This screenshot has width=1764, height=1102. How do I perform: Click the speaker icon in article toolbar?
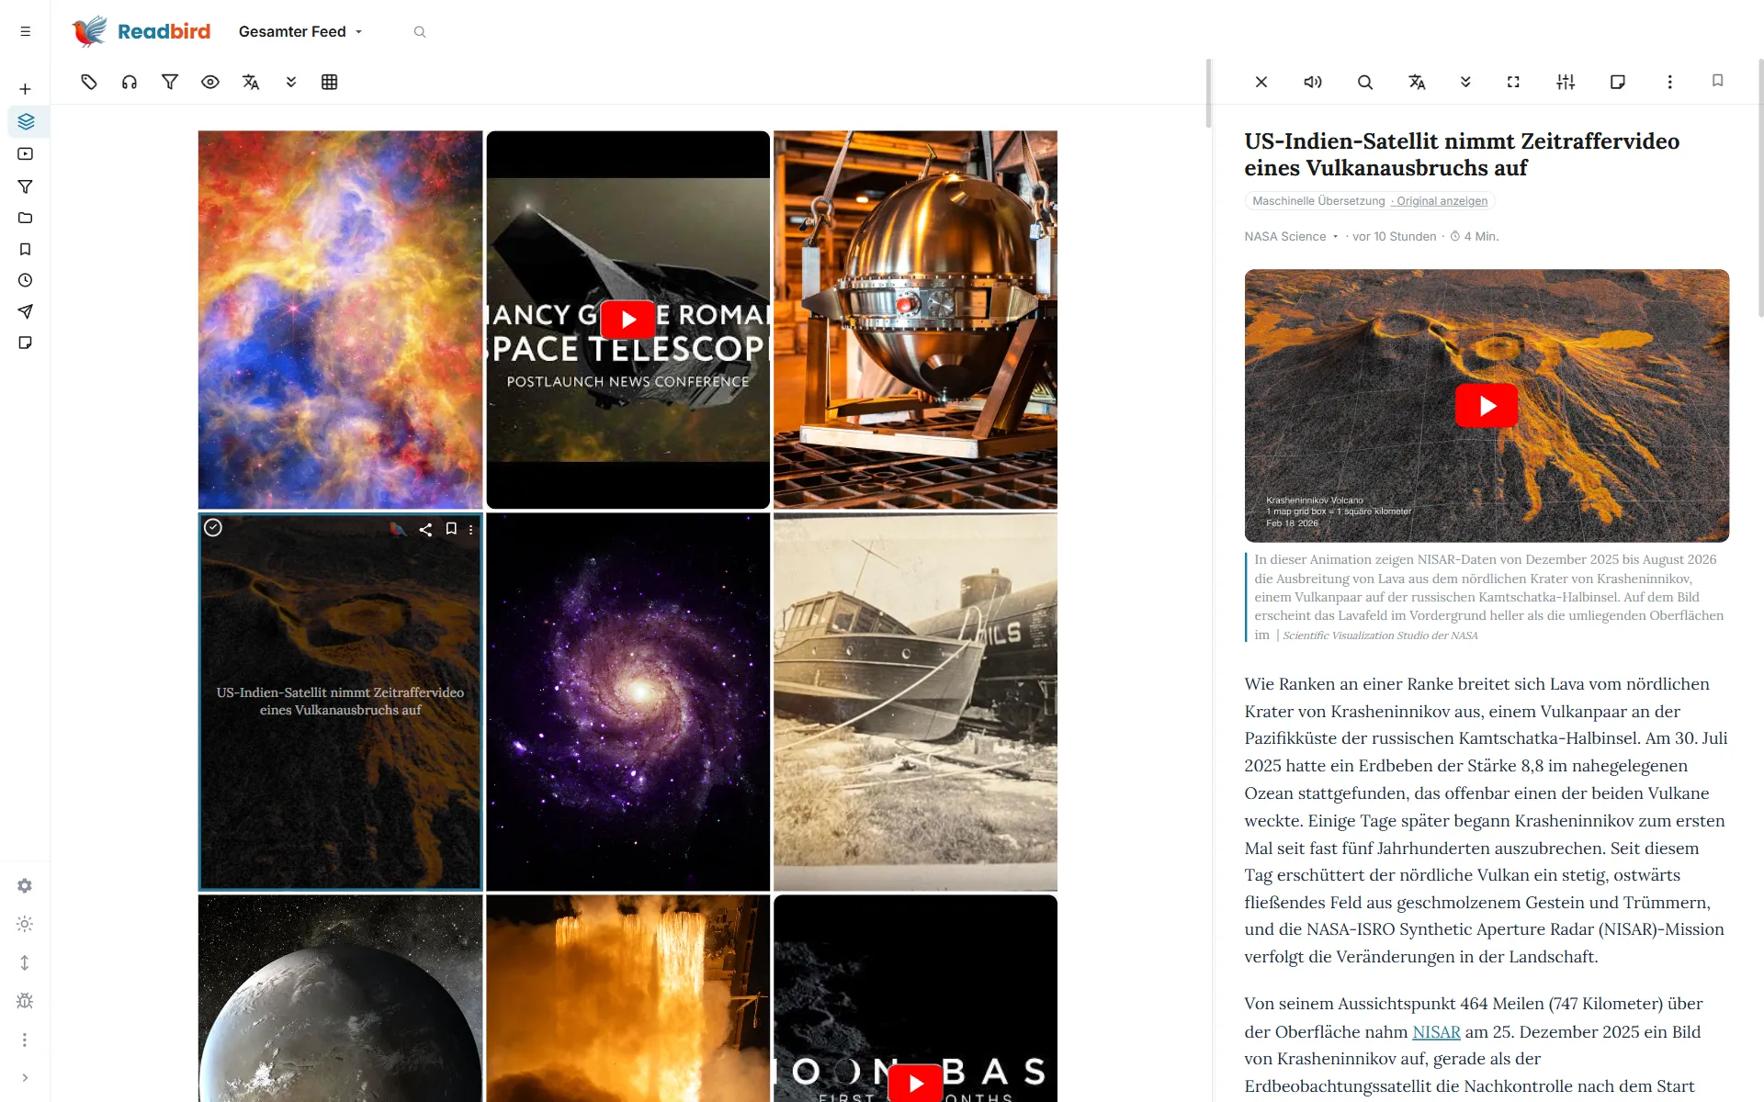(x=1313, y=82)
